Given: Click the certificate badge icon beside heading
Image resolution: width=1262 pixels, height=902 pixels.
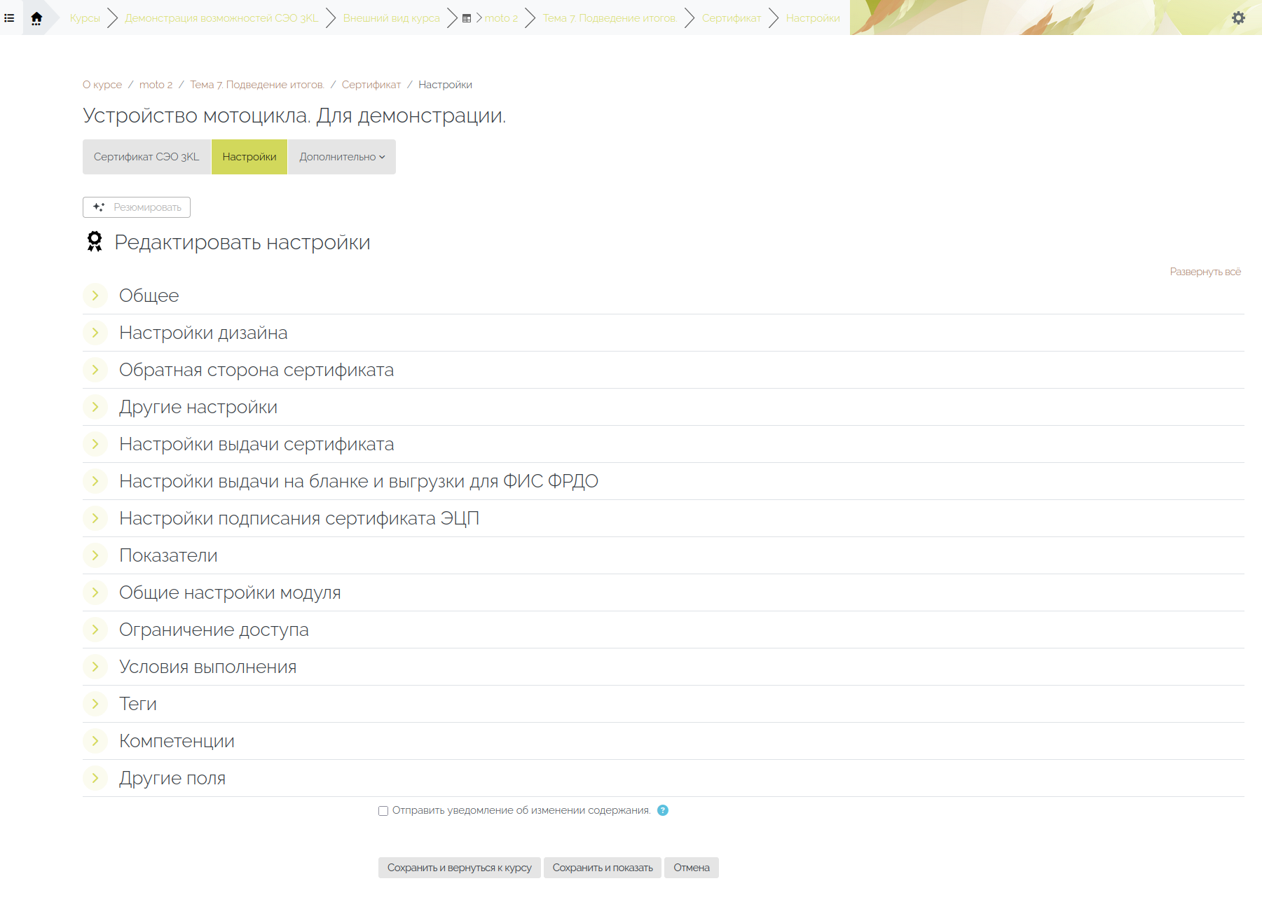Looking at the screenshot, I should (x=95, y=242).
